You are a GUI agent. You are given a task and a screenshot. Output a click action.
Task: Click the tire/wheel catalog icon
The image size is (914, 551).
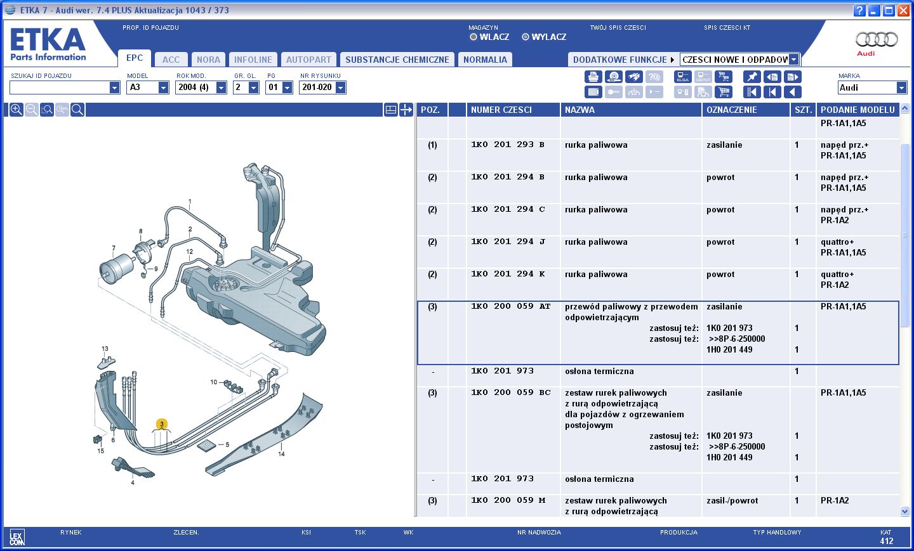pos(613,77)
